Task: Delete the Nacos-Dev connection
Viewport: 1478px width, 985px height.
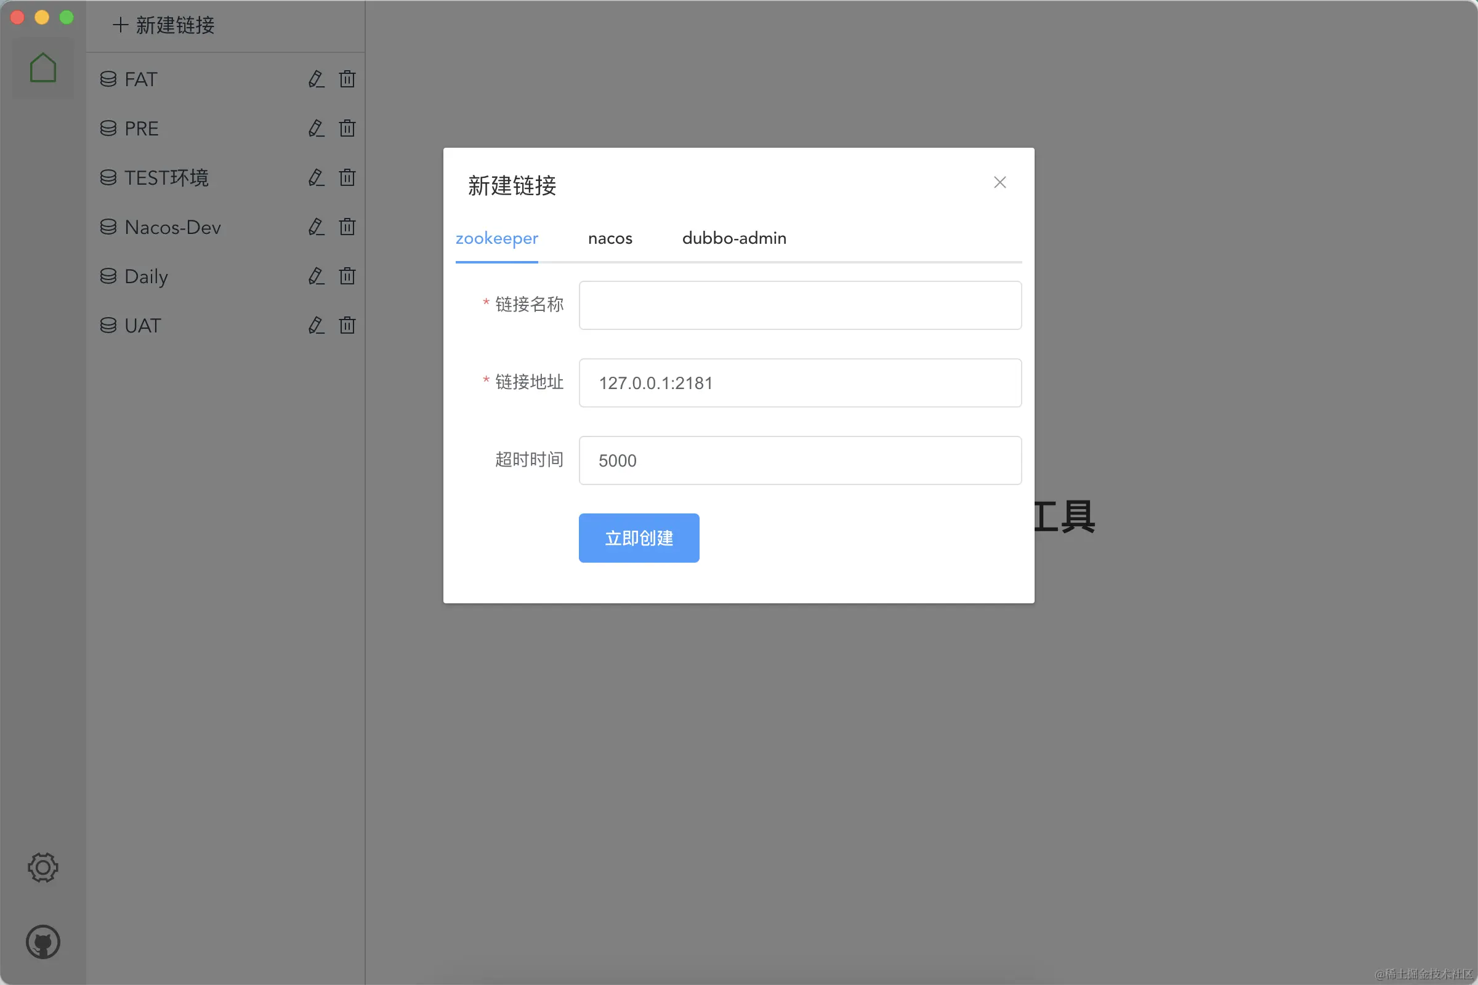Action: coord(347,227)
